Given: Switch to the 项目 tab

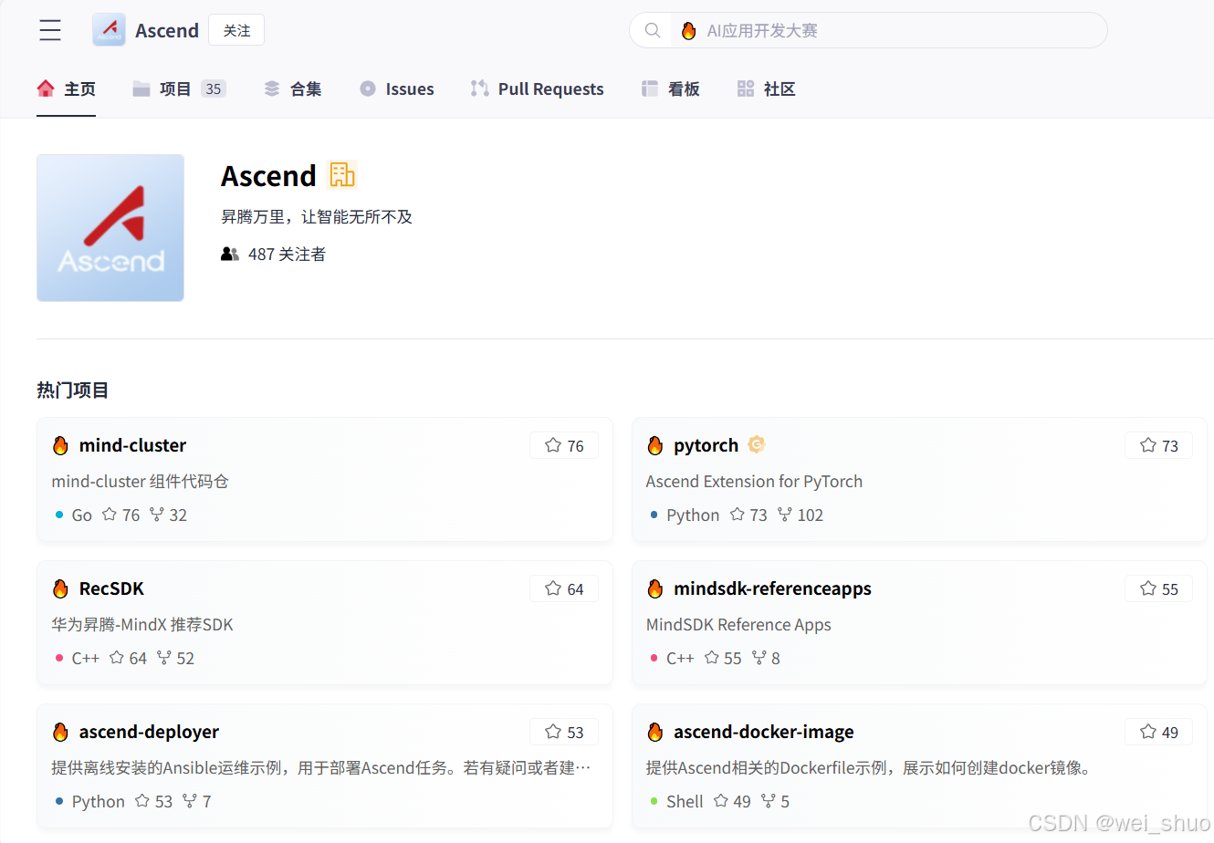Looking at the screenshot, I should pos(179,88).
